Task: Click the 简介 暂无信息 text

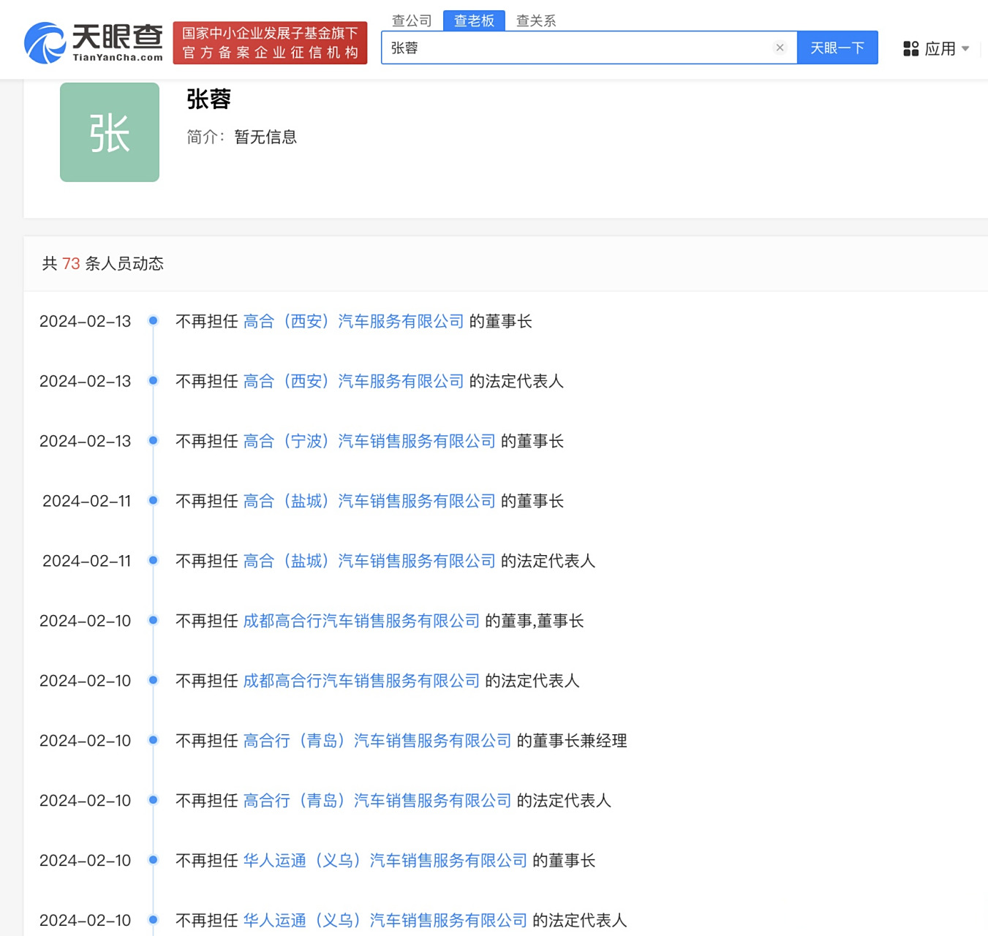Action: (241, 137)
